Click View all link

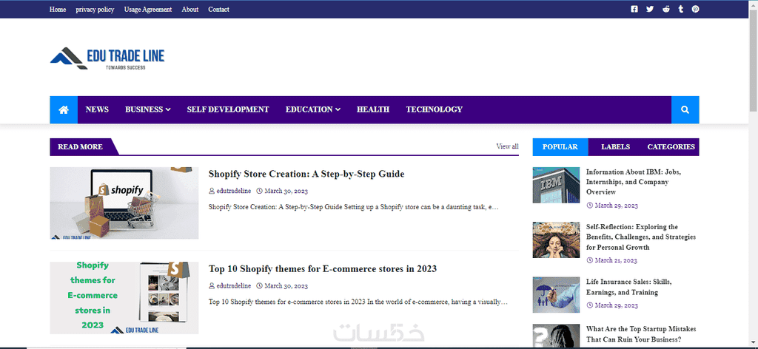click(x=507, y=146)
